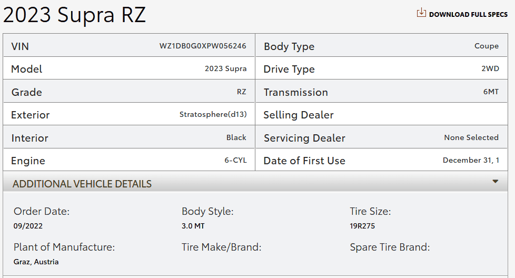Click the Interior value Black
This screenshot has height=278, width=515.
tap(236, 137)
